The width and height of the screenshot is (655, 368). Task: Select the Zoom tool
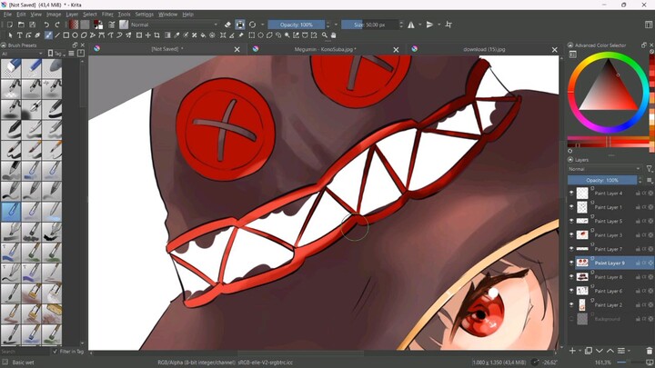tap(324, 35)
